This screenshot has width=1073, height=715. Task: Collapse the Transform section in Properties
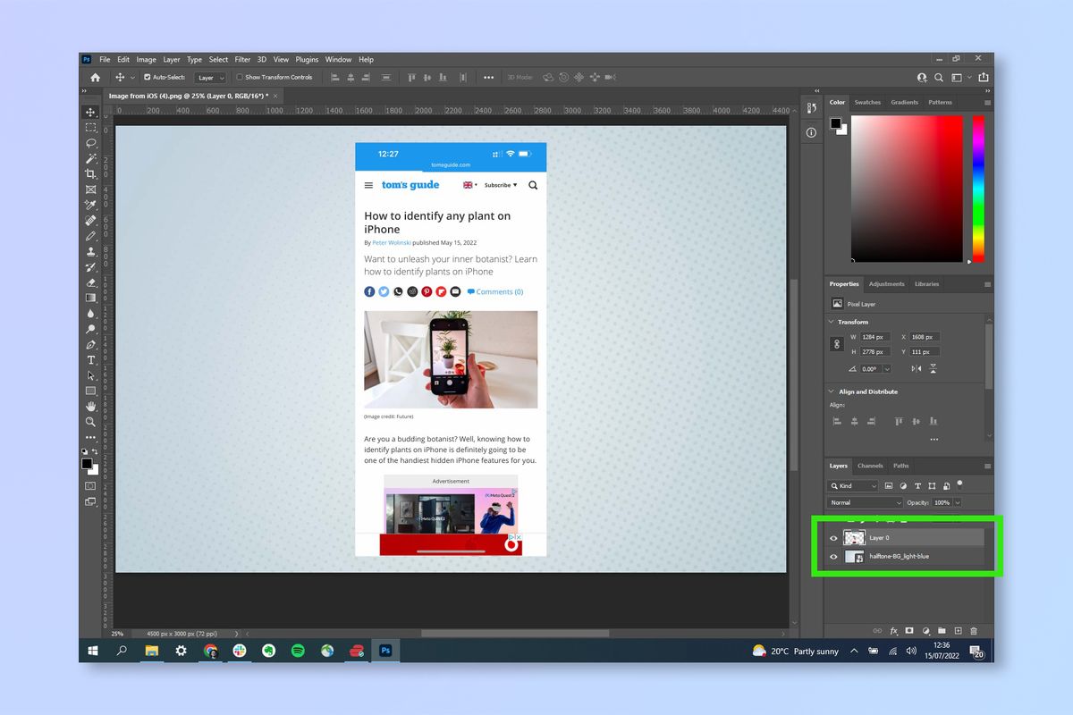pos(832,322)
